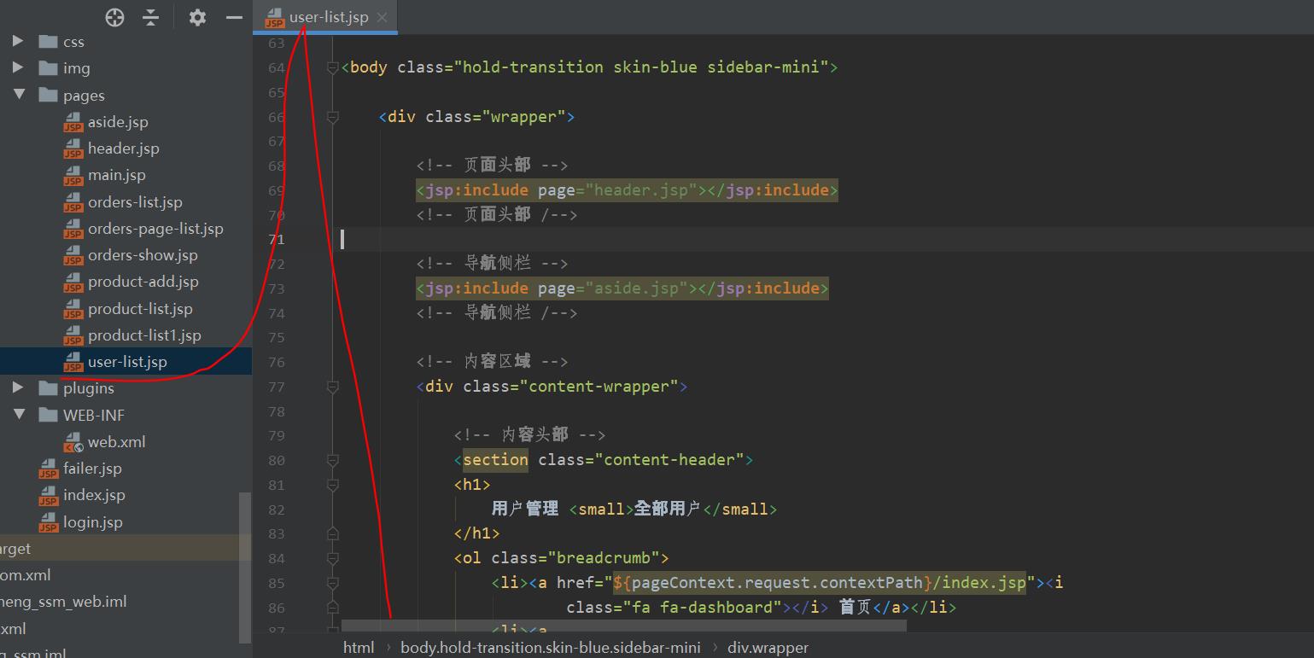This screenshot has height=658, width=1314.
Task: Select orders-show.jsp in the tree
Action: click(x=143, y=255)
